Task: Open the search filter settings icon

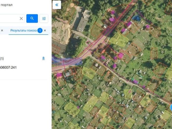Action: coord(44,19)
